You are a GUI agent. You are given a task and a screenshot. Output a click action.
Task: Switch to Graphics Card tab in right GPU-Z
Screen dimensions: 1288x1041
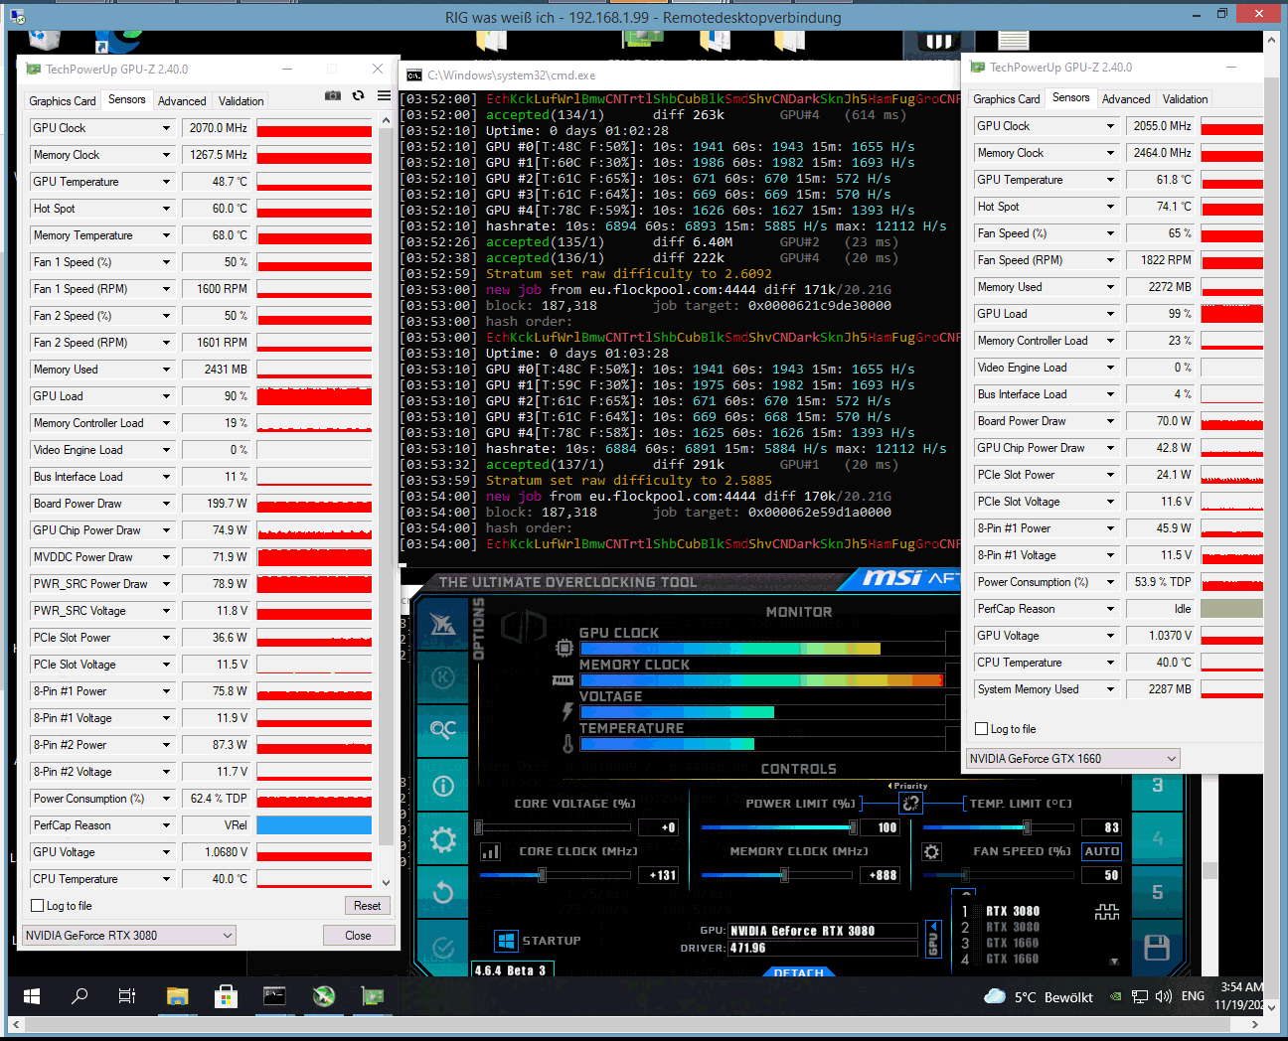pyautogui.click(x=1007, y=99)
